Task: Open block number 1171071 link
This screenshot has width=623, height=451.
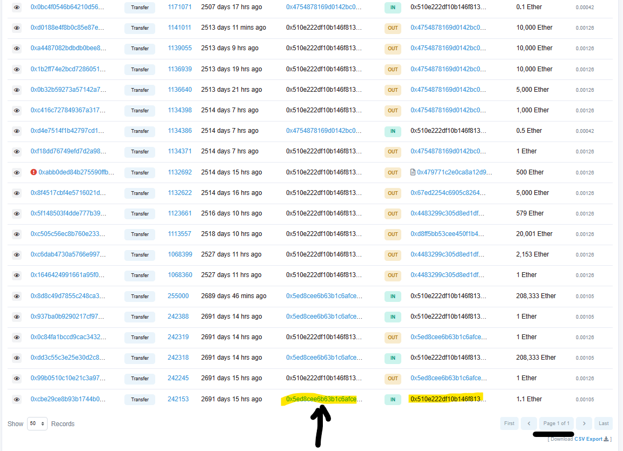Action: tap(180, 8)
